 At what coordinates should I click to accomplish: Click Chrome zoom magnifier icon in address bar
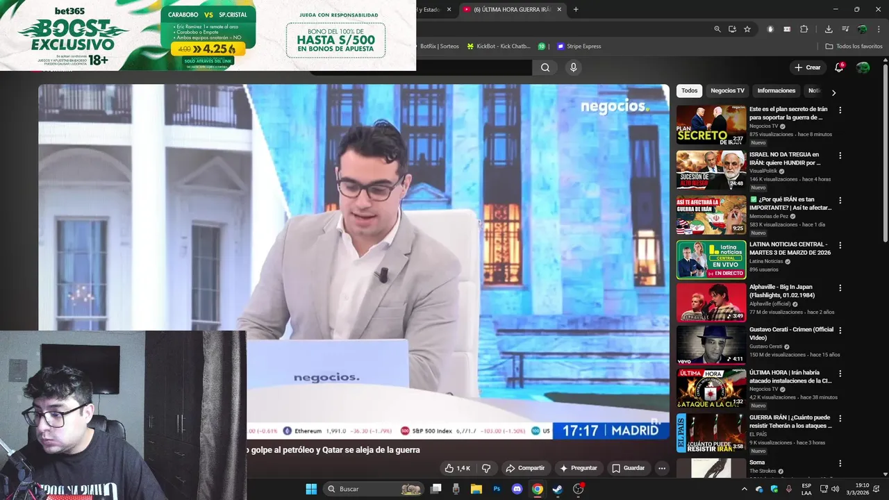717,29
